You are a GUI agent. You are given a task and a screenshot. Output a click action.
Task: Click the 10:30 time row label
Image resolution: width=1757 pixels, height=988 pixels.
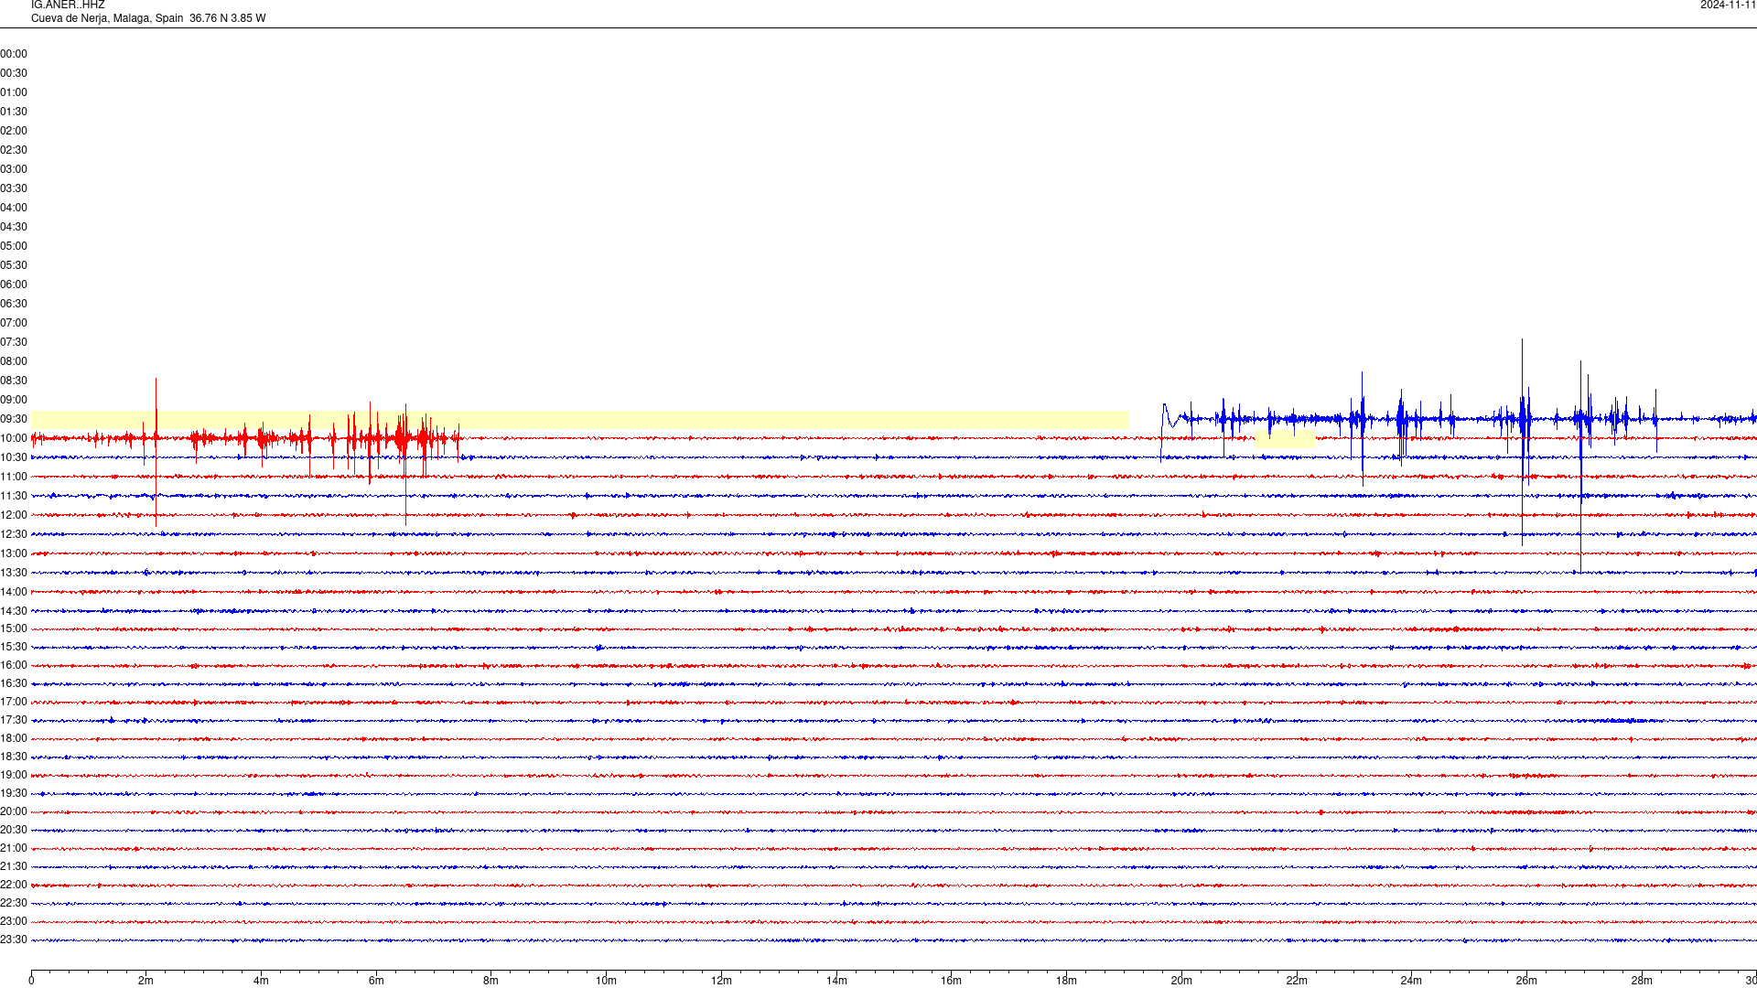14,457
